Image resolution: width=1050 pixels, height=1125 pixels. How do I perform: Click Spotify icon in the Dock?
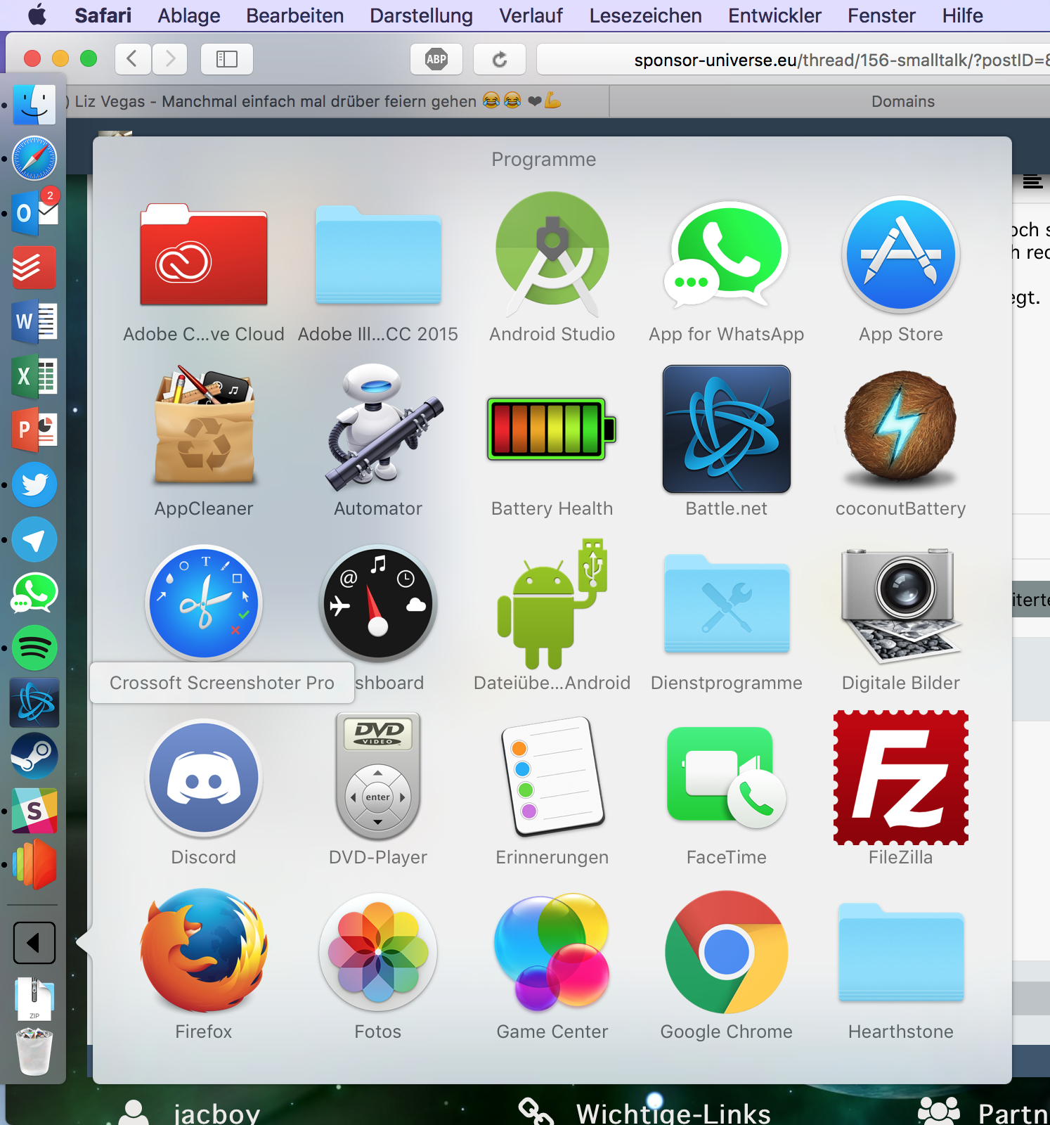[34, 648]
